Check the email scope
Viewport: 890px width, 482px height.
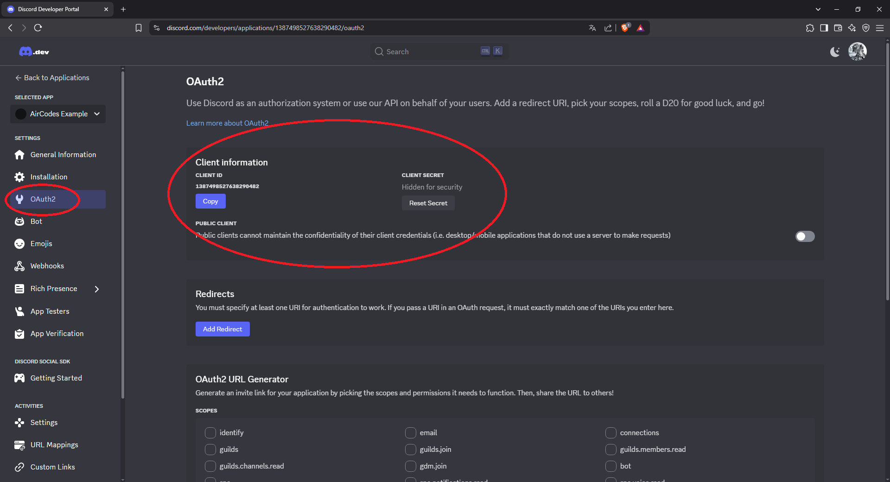tap(411, 432)
